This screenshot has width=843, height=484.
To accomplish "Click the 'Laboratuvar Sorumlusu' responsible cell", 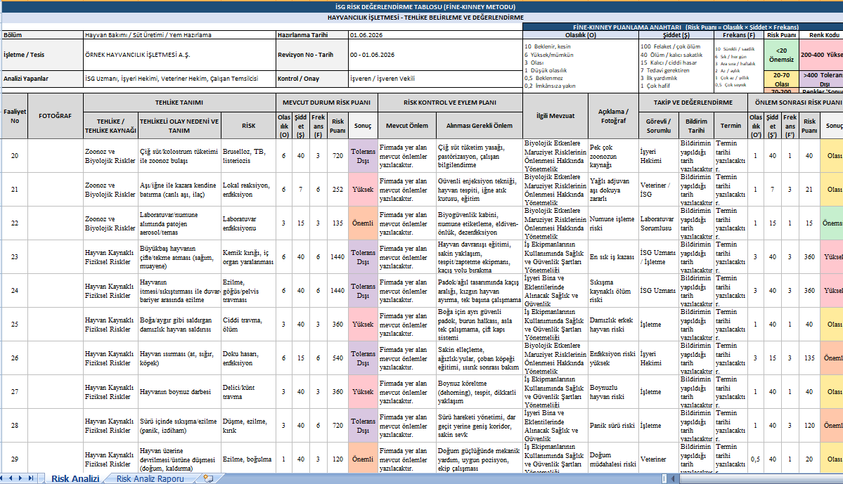I will pyautogui.click(x=659, y=223).
